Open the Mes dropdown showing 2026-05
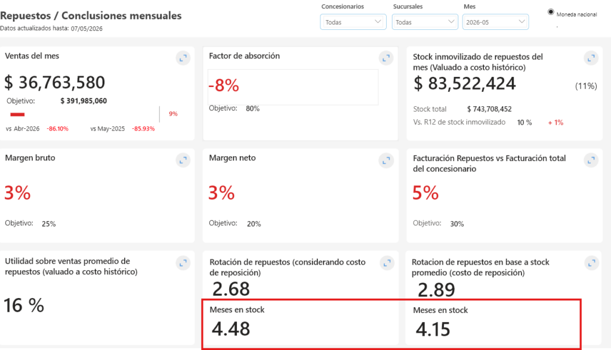 click(x=495, y=22)
